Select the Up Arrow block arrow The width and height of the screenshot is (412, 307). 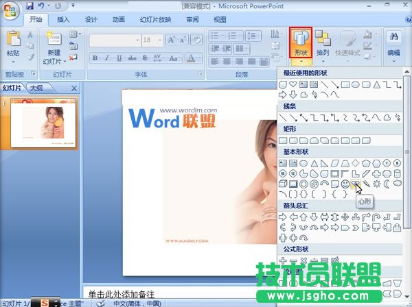pos(304,217)
